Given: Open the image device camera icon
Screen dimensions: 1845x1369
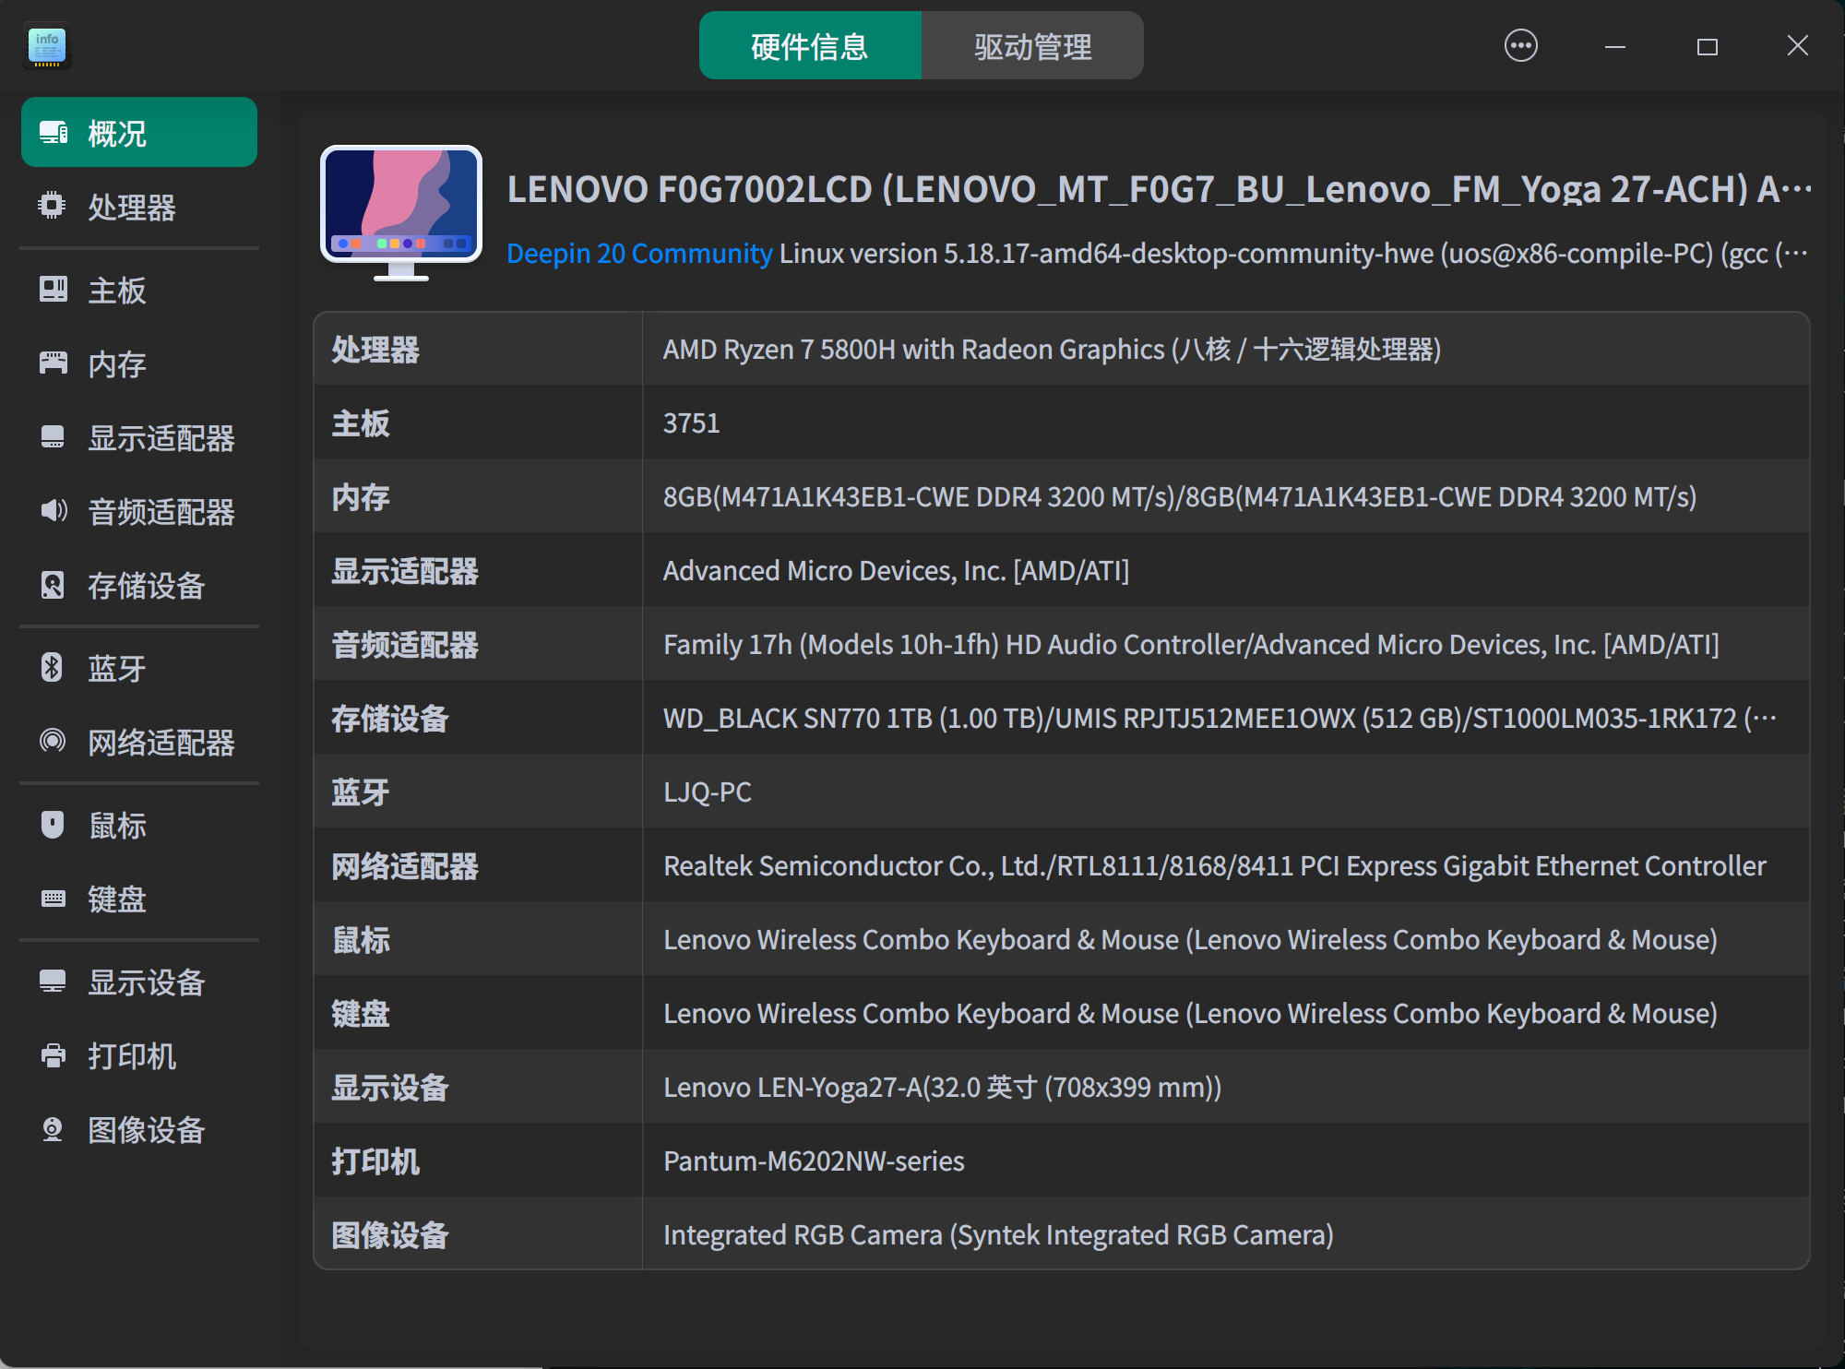Looking at the screenshot, I should pyautogui.click(x=53, y=1129).
